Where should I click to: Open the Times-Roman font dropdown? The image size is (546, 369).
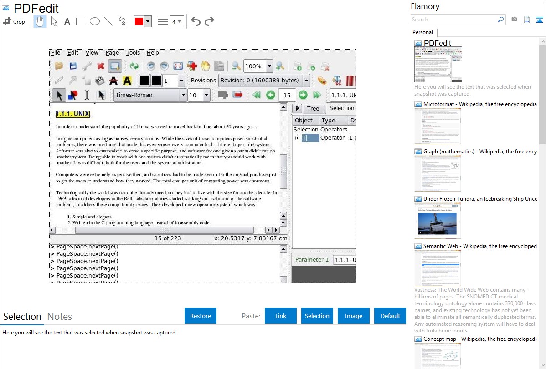point(183,95)
